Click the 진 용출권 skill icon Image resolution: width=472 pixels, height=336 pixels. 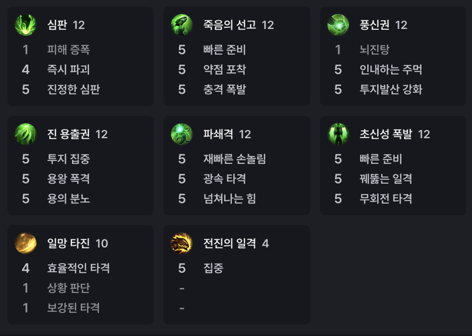pyautogui.click(x=25, y=134)
